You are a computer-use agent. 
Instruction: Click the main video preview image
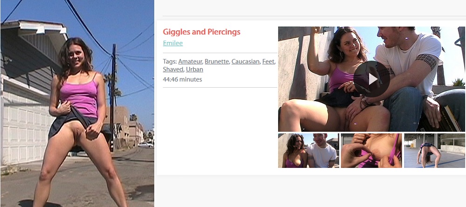371,79
